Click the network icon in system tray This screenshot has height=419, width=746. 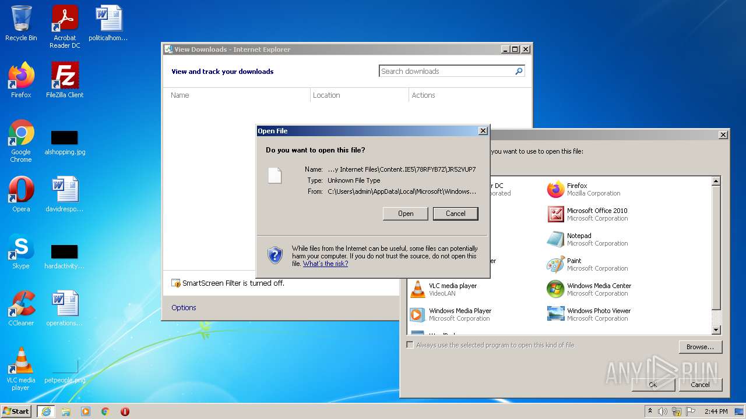click(677, 411)
